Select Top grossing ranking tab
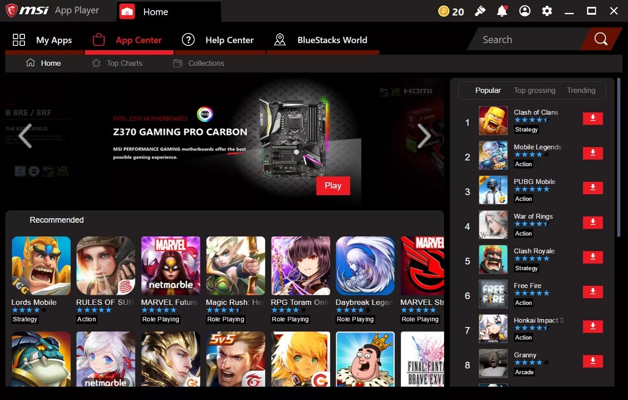 535,90
